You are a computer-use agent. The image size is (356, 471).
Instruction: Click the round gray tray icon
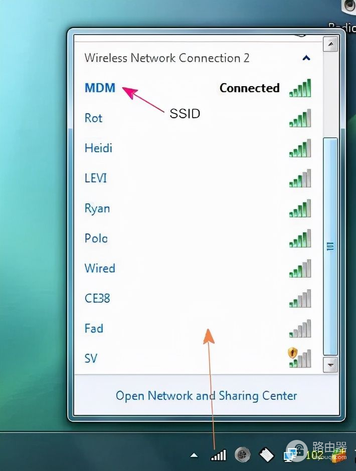(242, 454)
